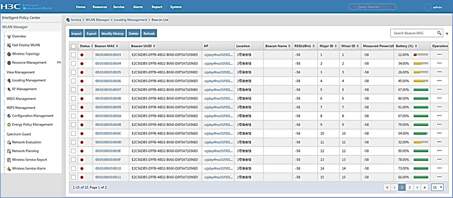
Task: Check the box for beacon 00:03:00:03:00:03
Action: tap(73, 55)
